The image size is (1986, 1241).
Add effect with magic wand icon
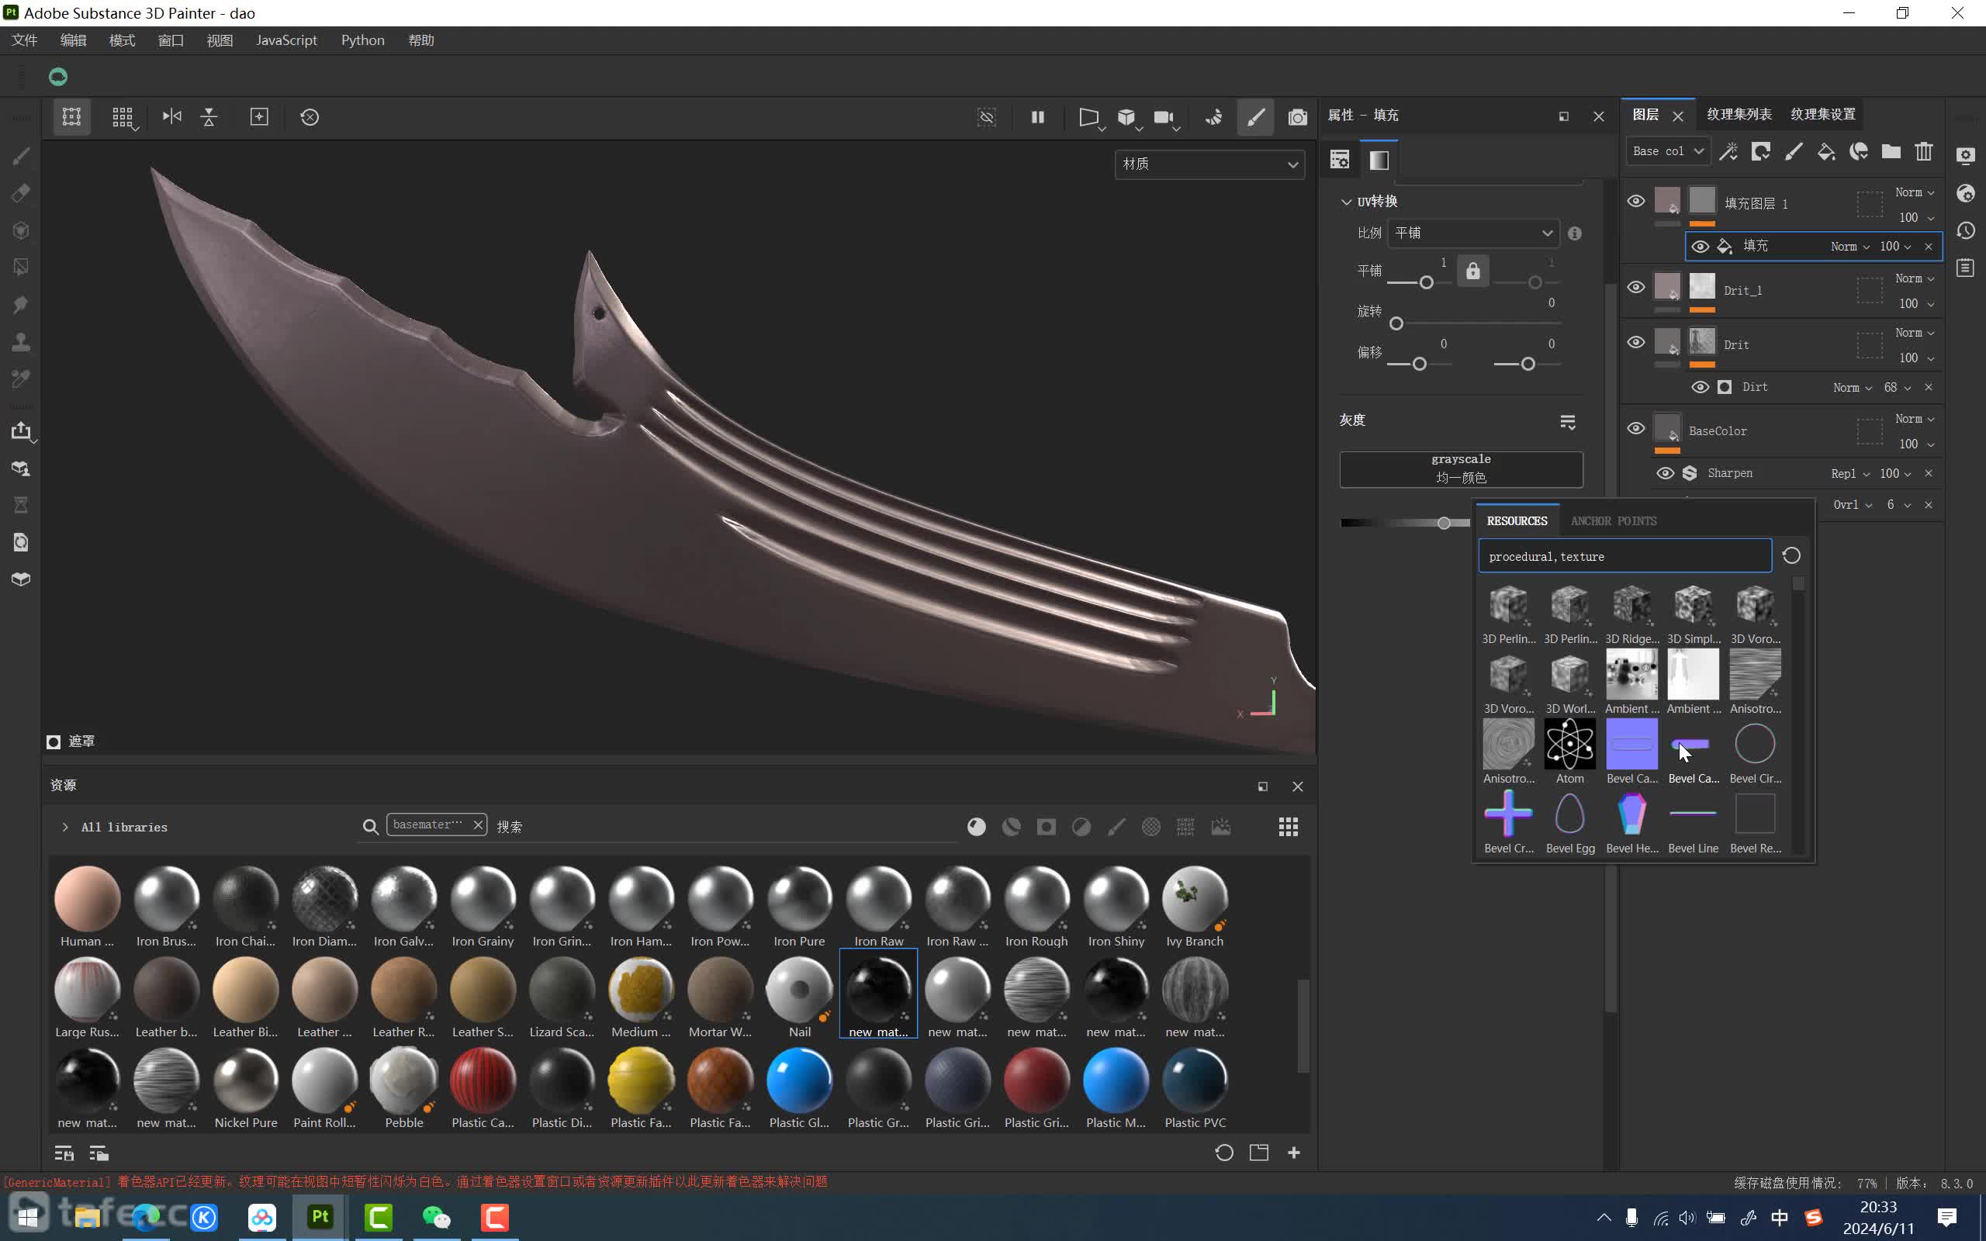click(x=1728, y=151)
